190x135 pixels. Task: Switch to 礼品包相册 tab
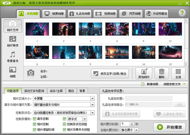point(79,13)
